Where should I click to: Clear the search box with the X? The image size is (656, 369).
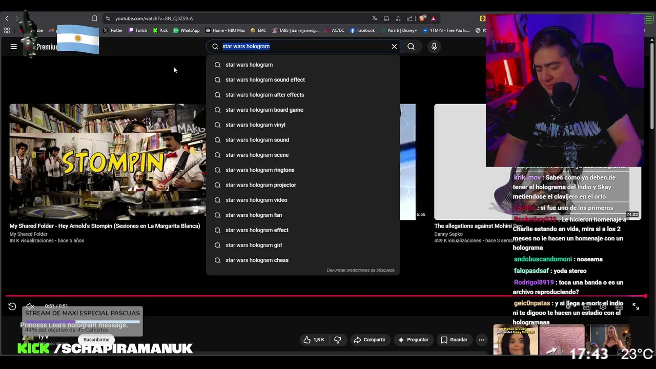coord(394,47)
